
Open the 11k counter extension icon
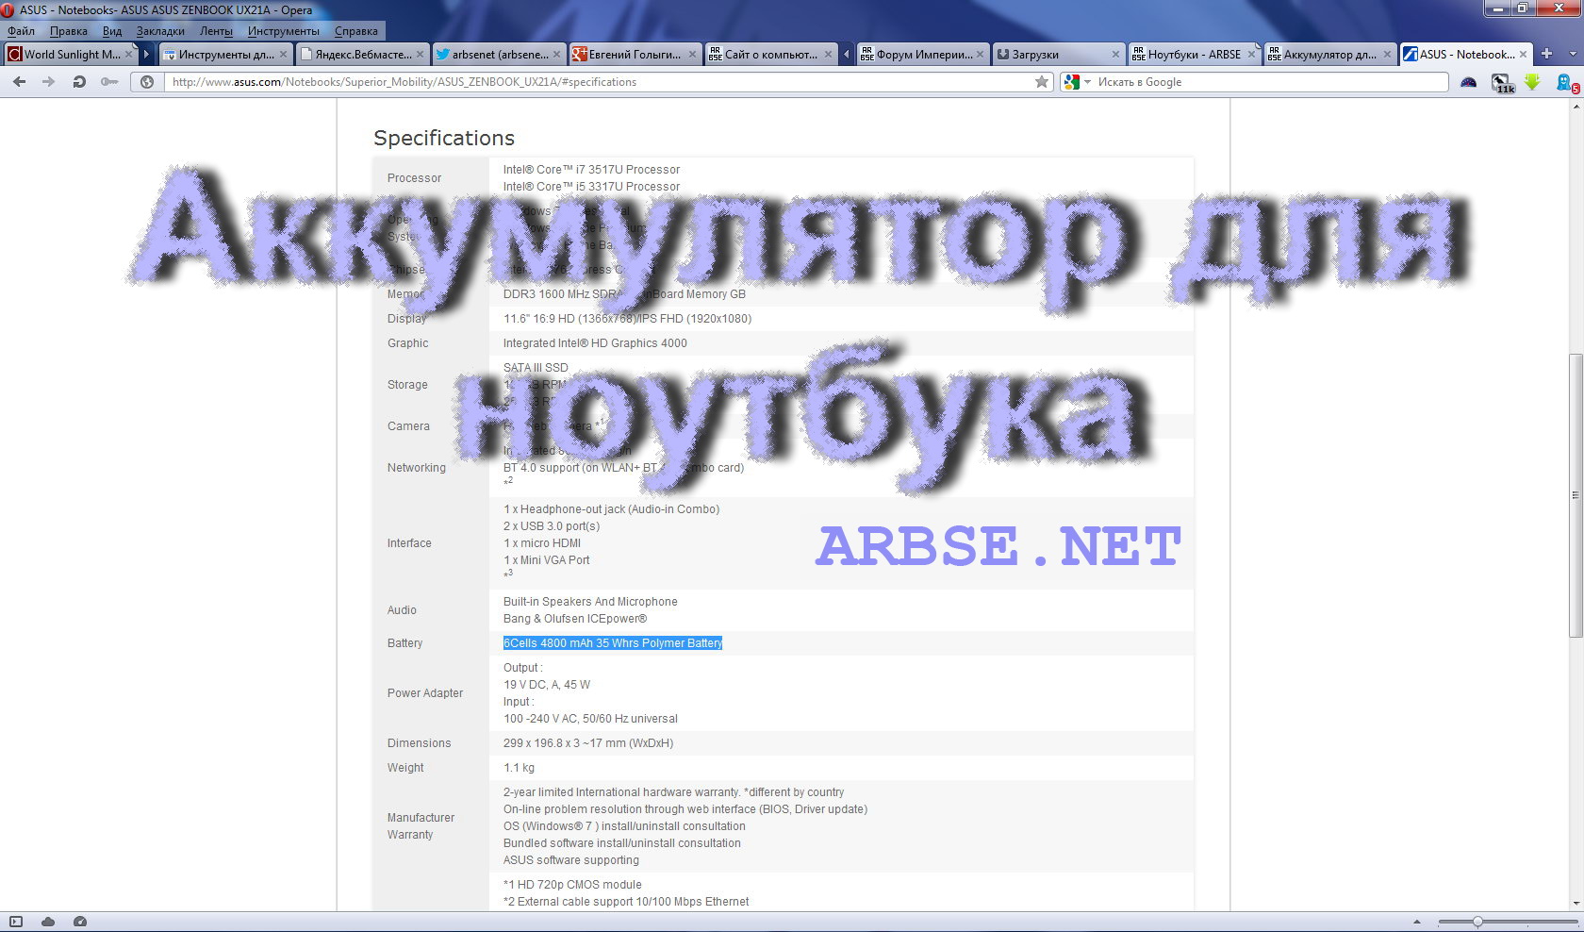pos(1503,83)
